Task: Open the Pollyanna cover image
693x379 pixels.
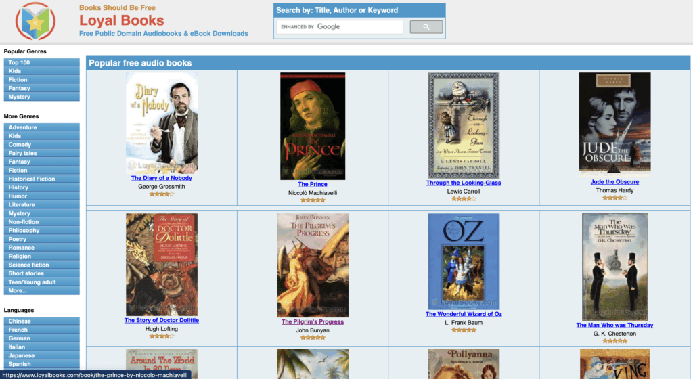Action: click(x=464, y=364)
